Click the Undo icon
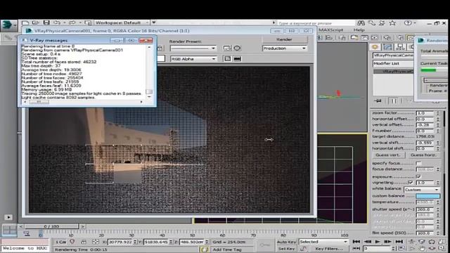Viewport: 450px width, 253px height. [57, 22]
